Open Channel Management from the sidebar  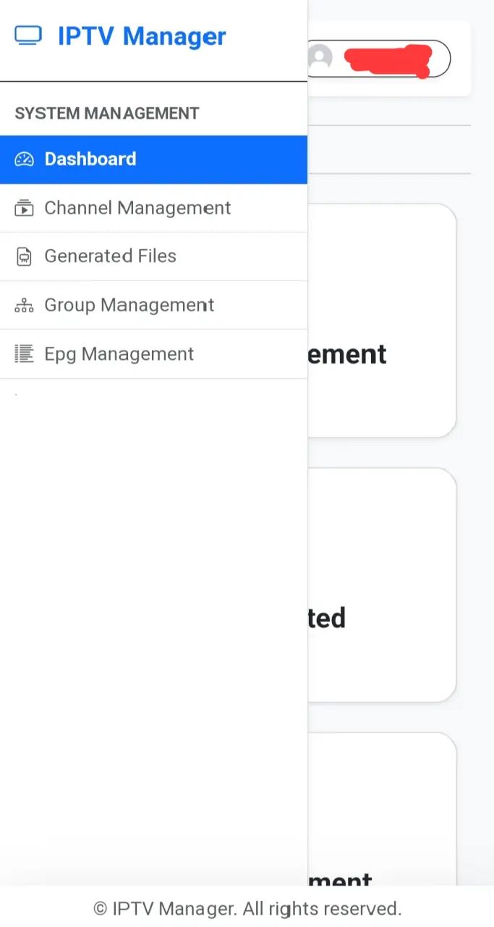153,208
